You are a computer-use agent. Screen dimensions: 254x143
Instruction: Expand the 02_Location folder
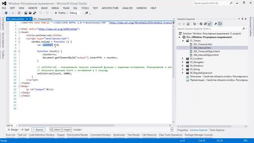point(183,58)
